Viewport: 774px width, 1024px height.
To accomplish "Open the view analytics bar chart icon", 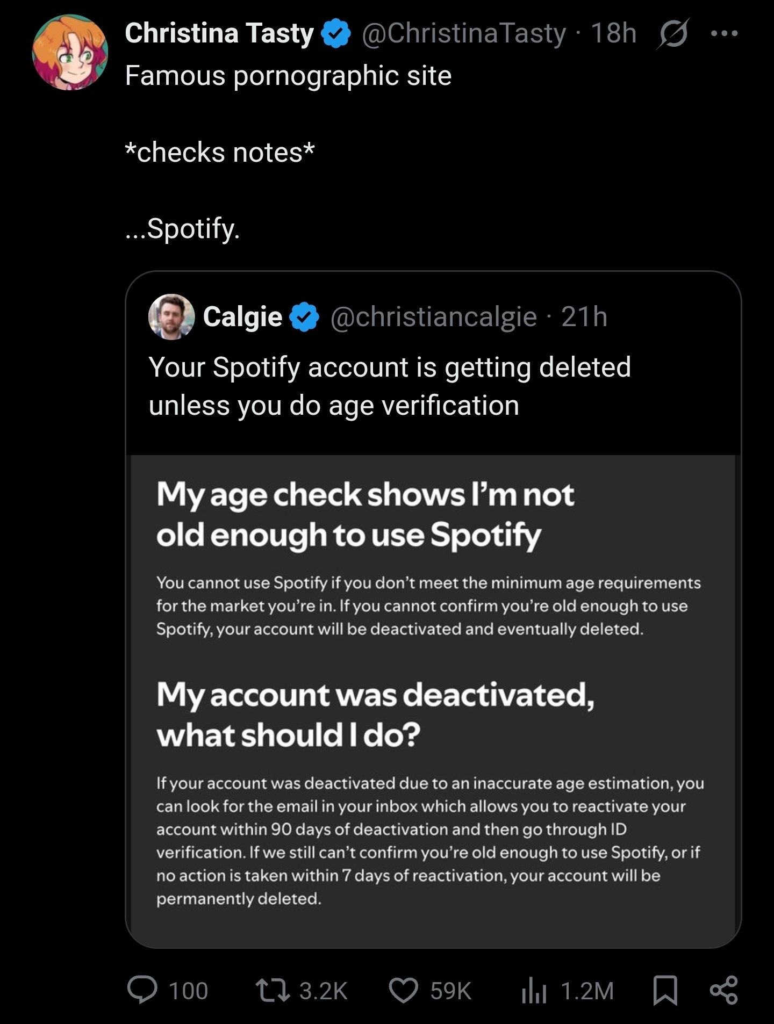I will point(534,991).
